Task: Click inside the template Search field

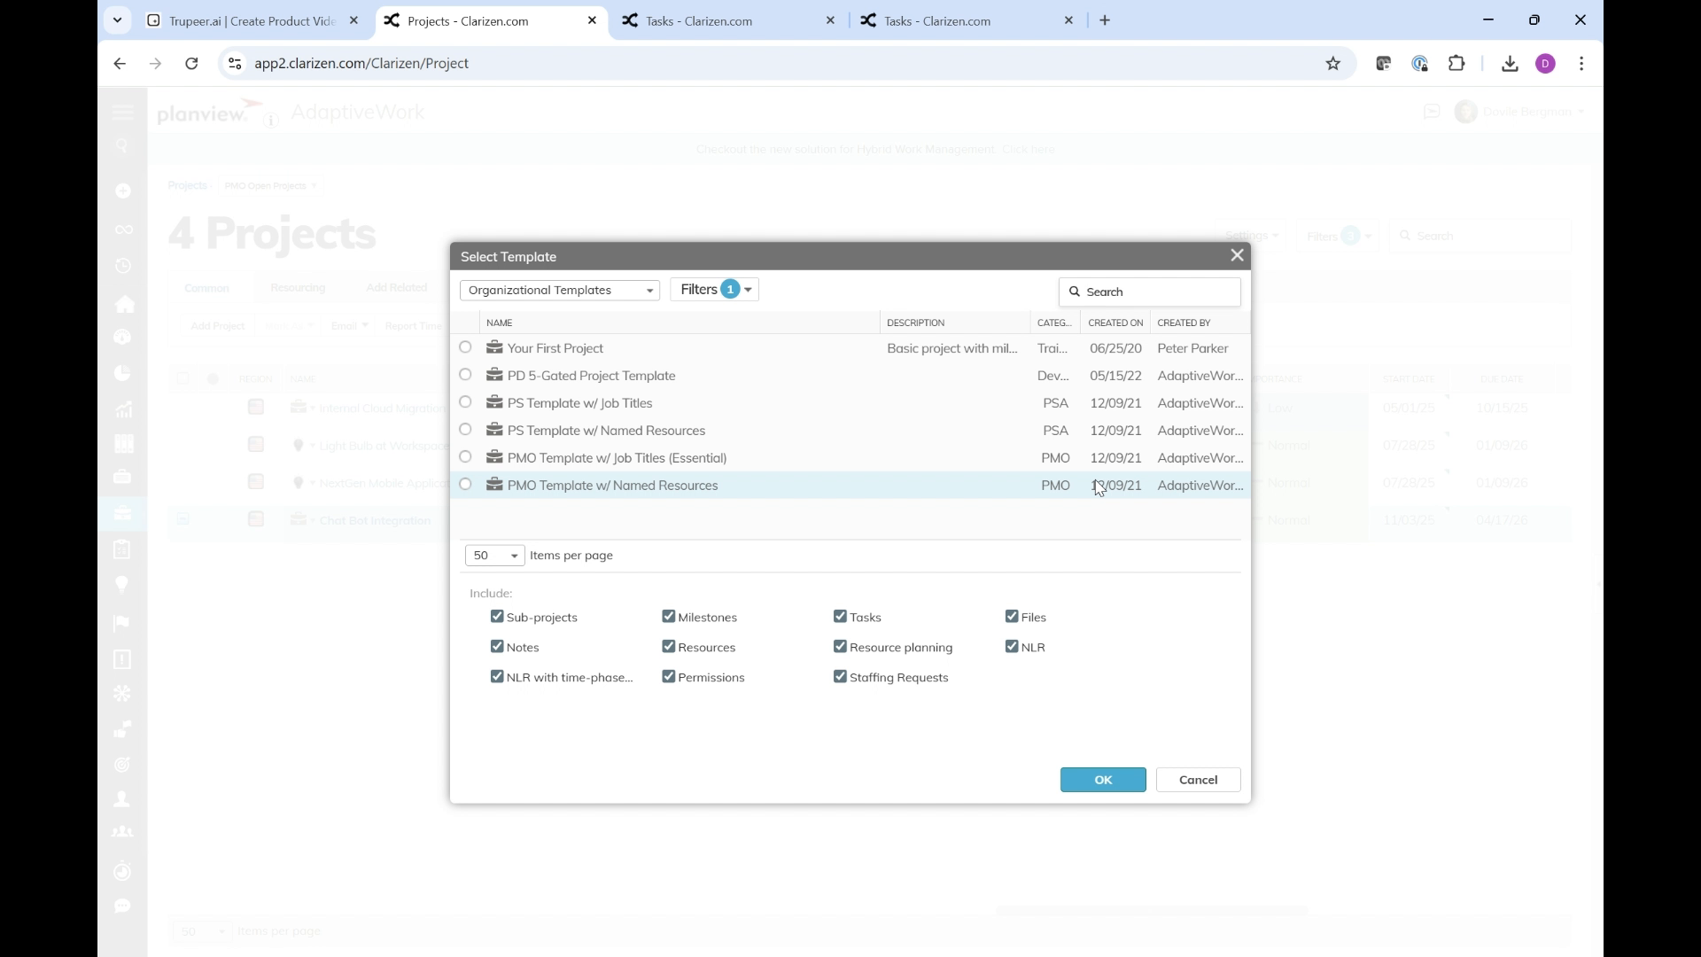Action: tap(1149, 292)
